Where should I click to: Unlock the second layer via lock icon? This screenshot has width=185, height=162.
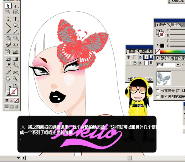(135, 63)
